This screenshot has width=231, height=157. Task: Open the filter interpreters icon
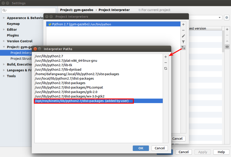tap(183, 42)
